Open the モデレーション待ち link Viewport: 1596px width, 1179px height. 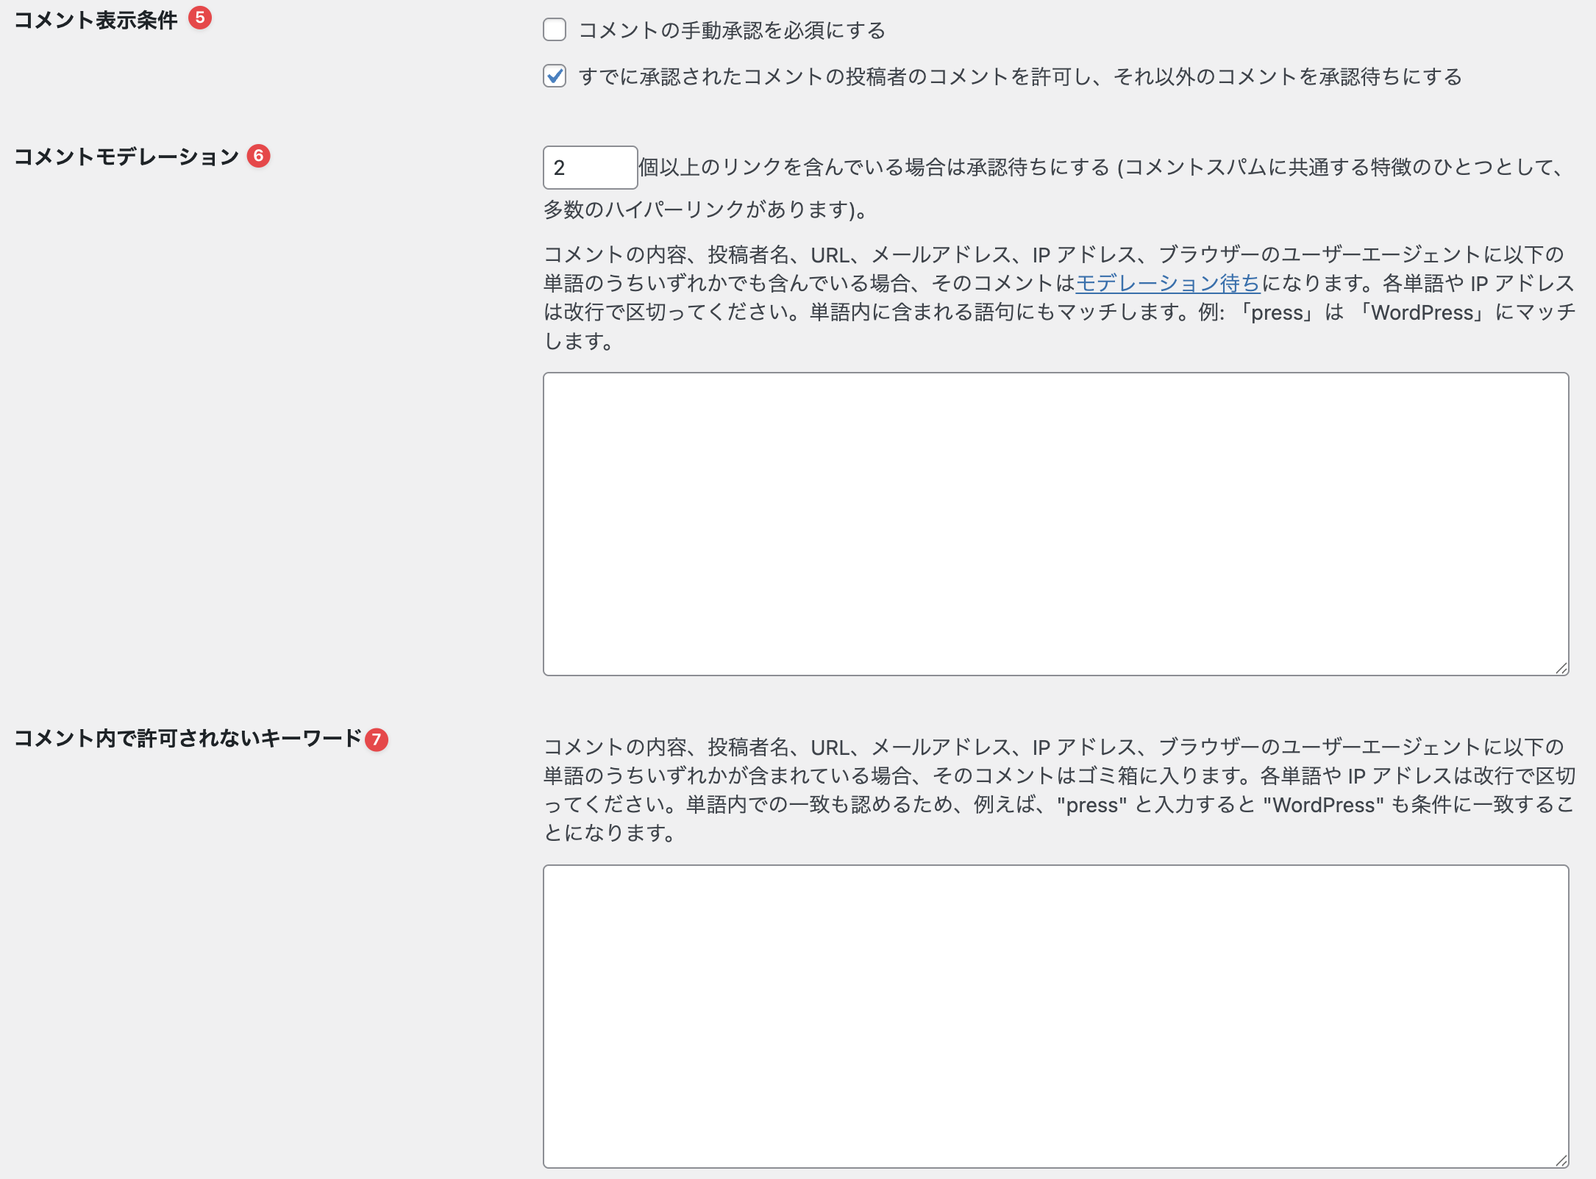(x=1167, y=284)
